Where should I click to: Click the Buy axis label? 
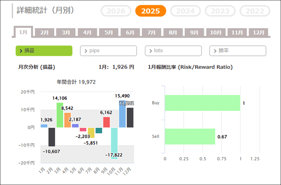coord(155,103)
